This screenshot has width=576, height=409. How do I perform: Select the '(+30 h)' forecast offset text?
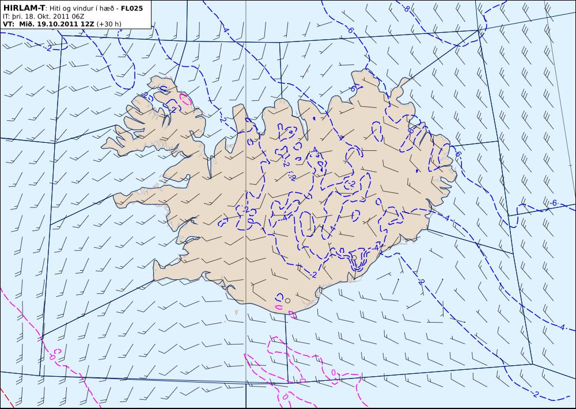[x=109, y=24]
